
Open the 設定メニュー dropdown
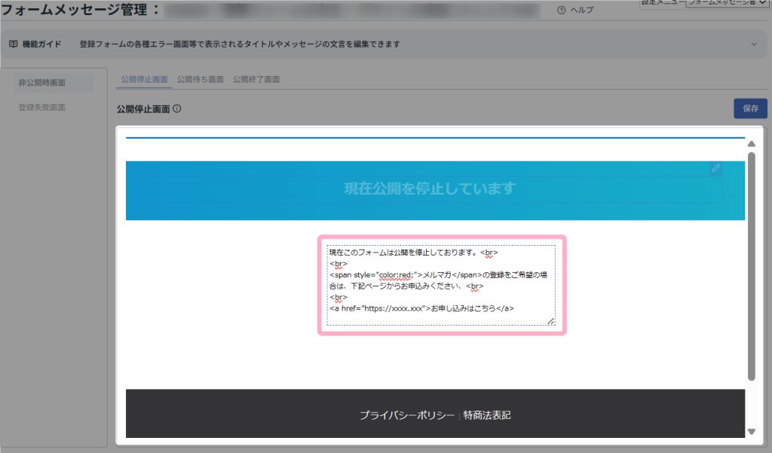tap(727, 4)
